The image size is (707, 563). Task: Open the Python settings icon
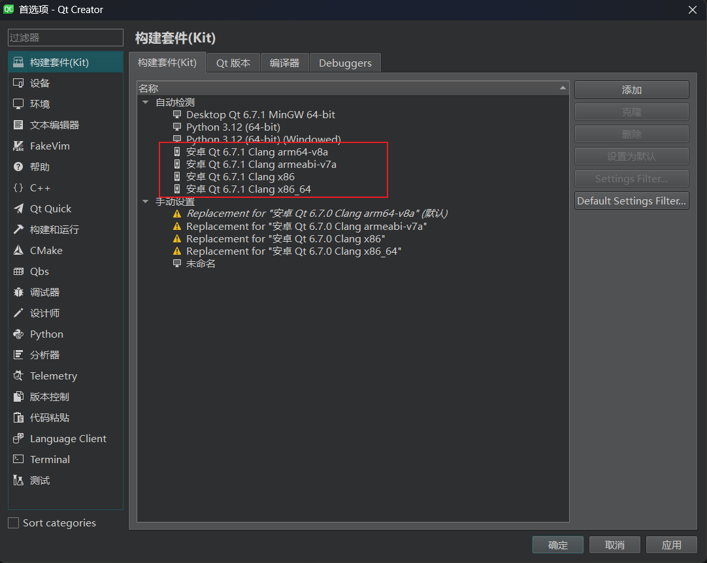coord(18,334)
